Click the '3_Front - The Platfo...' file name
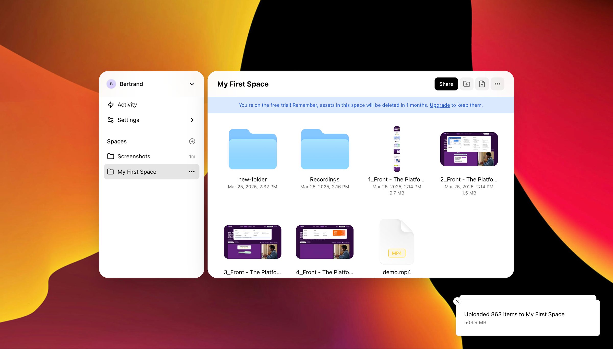This screenshot has width=613, height=349. pos(252,272)
